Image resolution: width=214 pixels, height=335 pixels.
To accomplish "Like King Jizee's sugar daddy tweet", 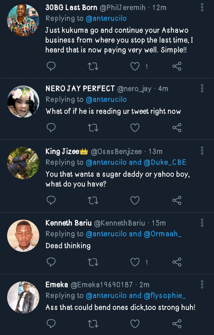I will (x=135, y=201).
